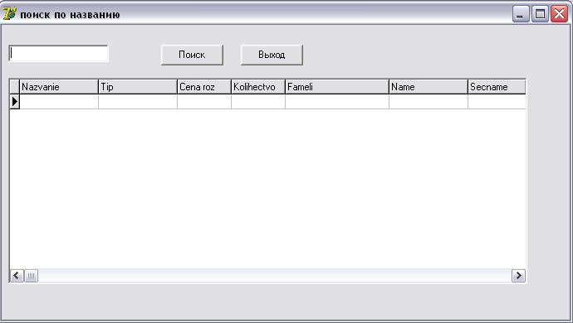Click the Secname column header

[497, 87]
